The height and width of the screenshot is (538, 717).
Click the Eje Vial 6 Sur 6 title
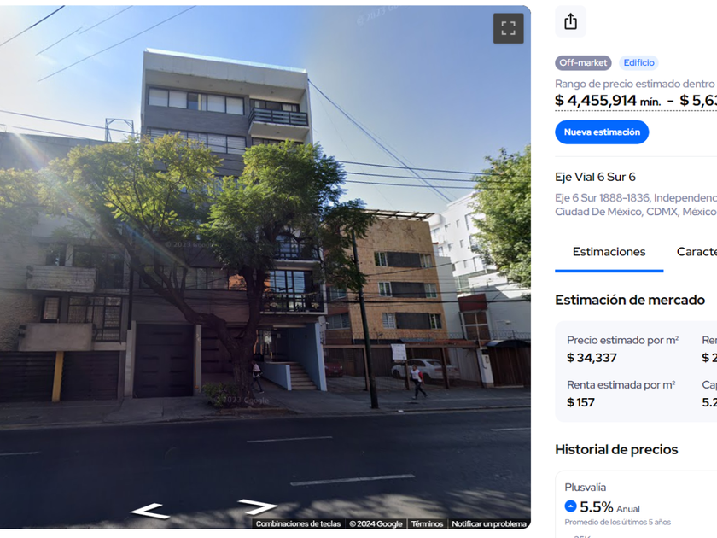click(595, 177)
